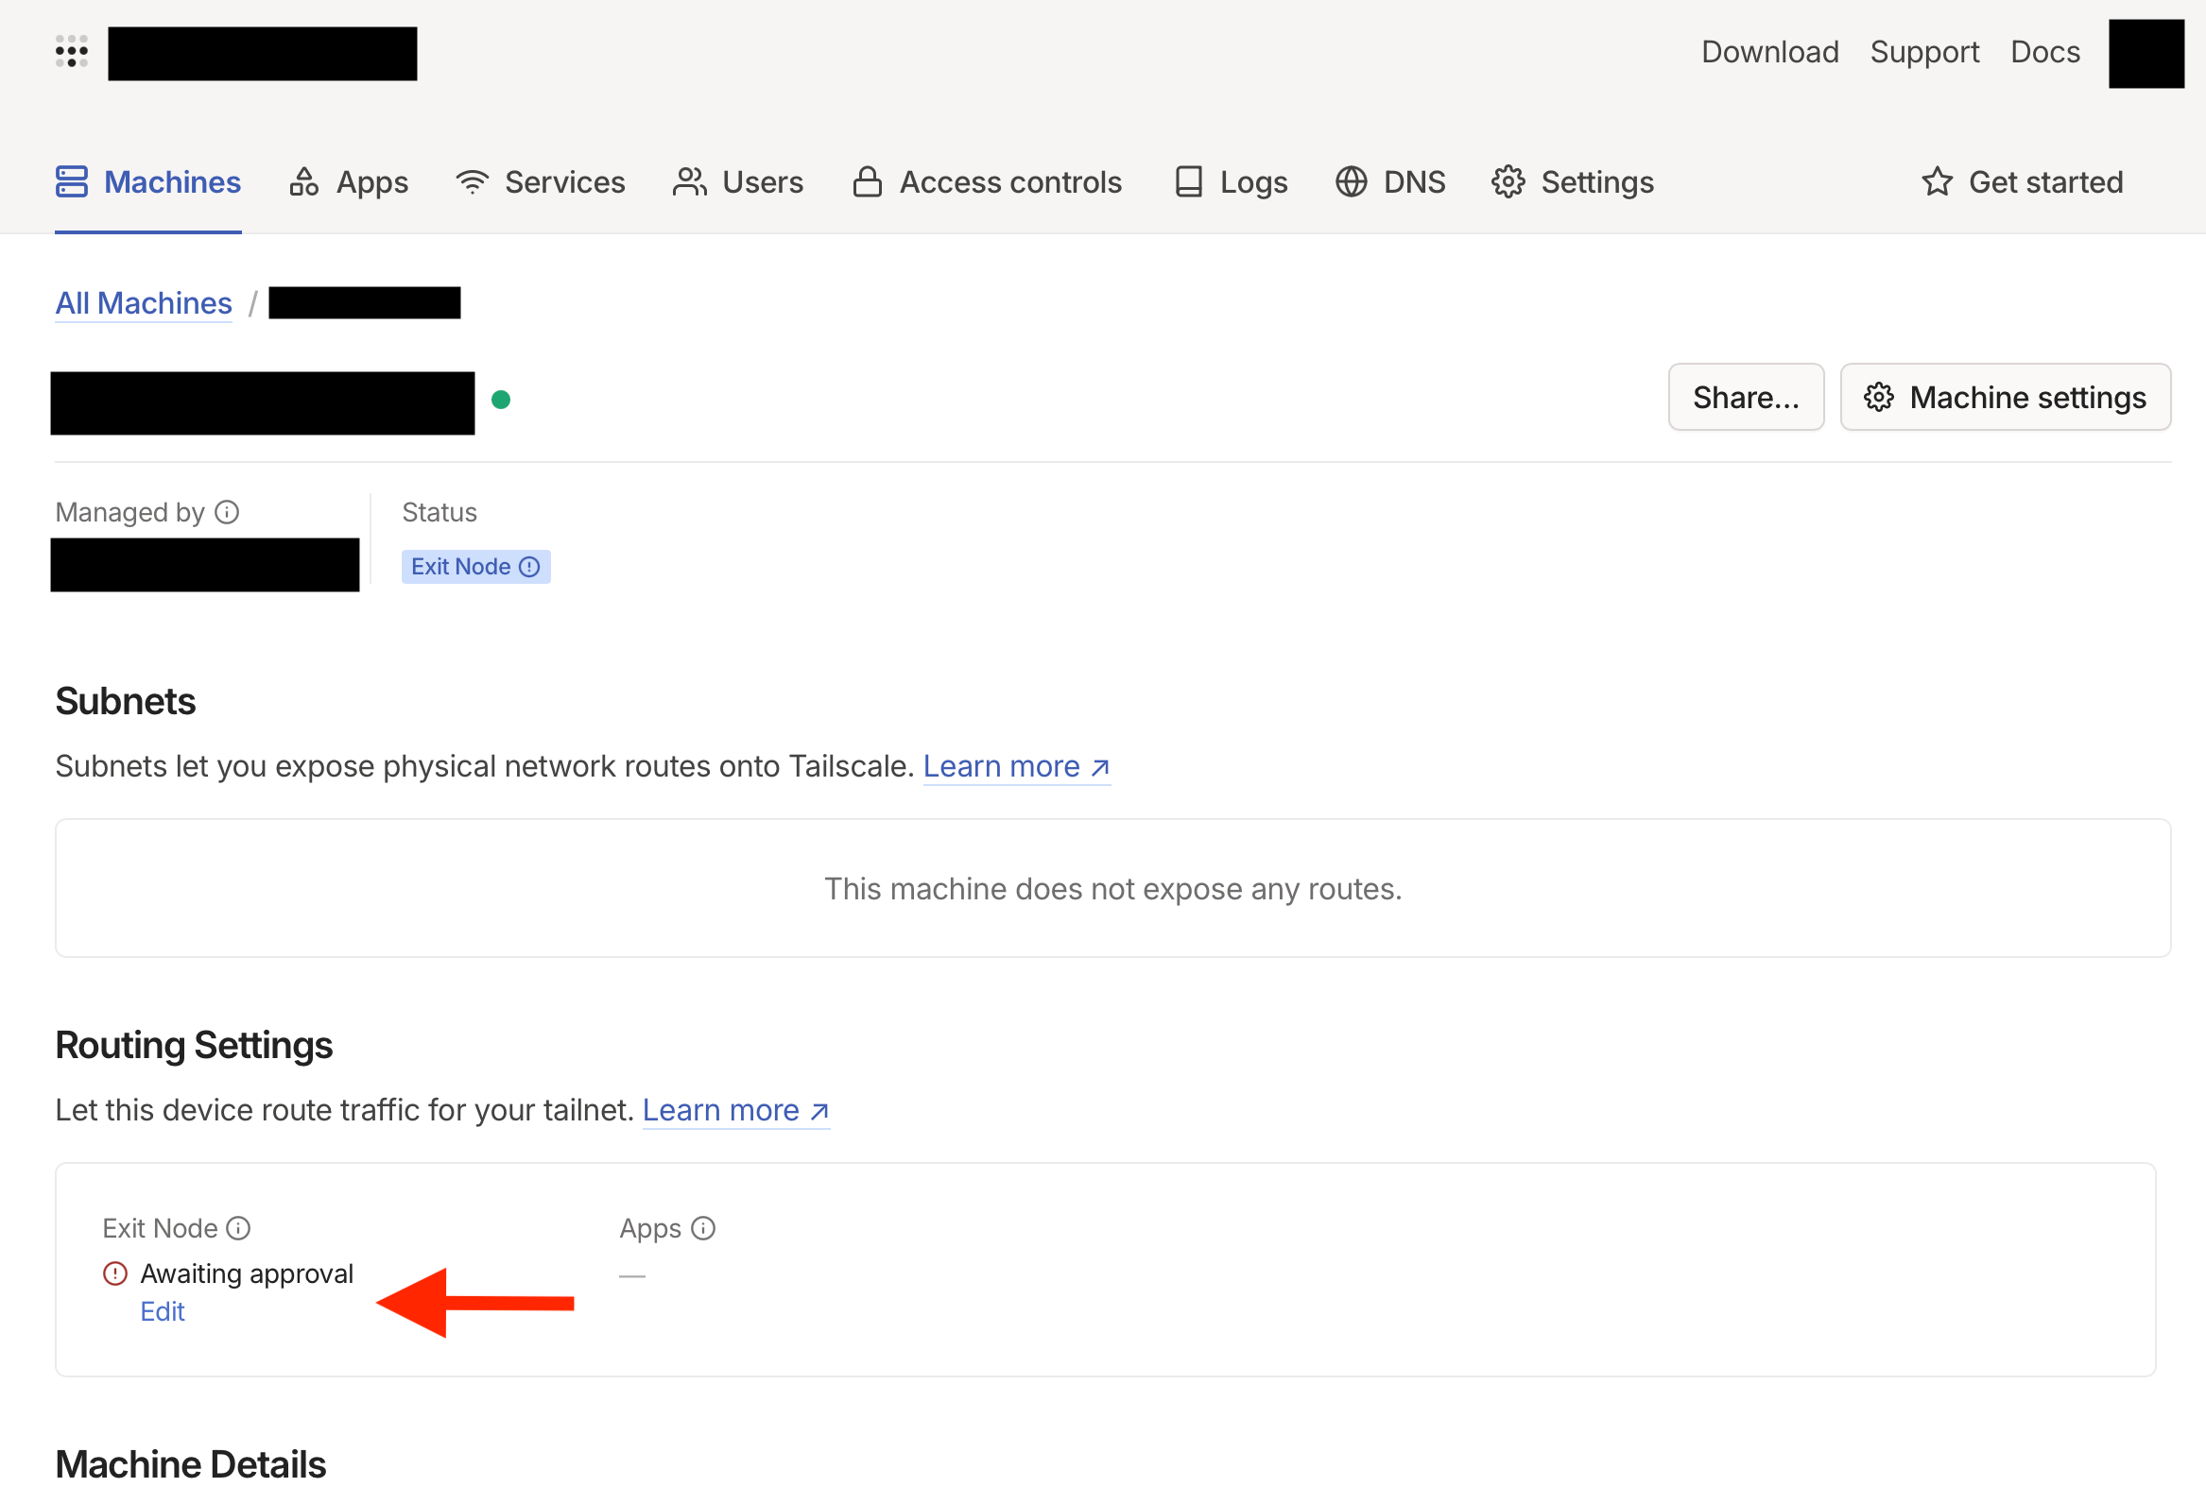Open the Support menu item
2206x1487 pixels.
click(x=1923, y=52)
